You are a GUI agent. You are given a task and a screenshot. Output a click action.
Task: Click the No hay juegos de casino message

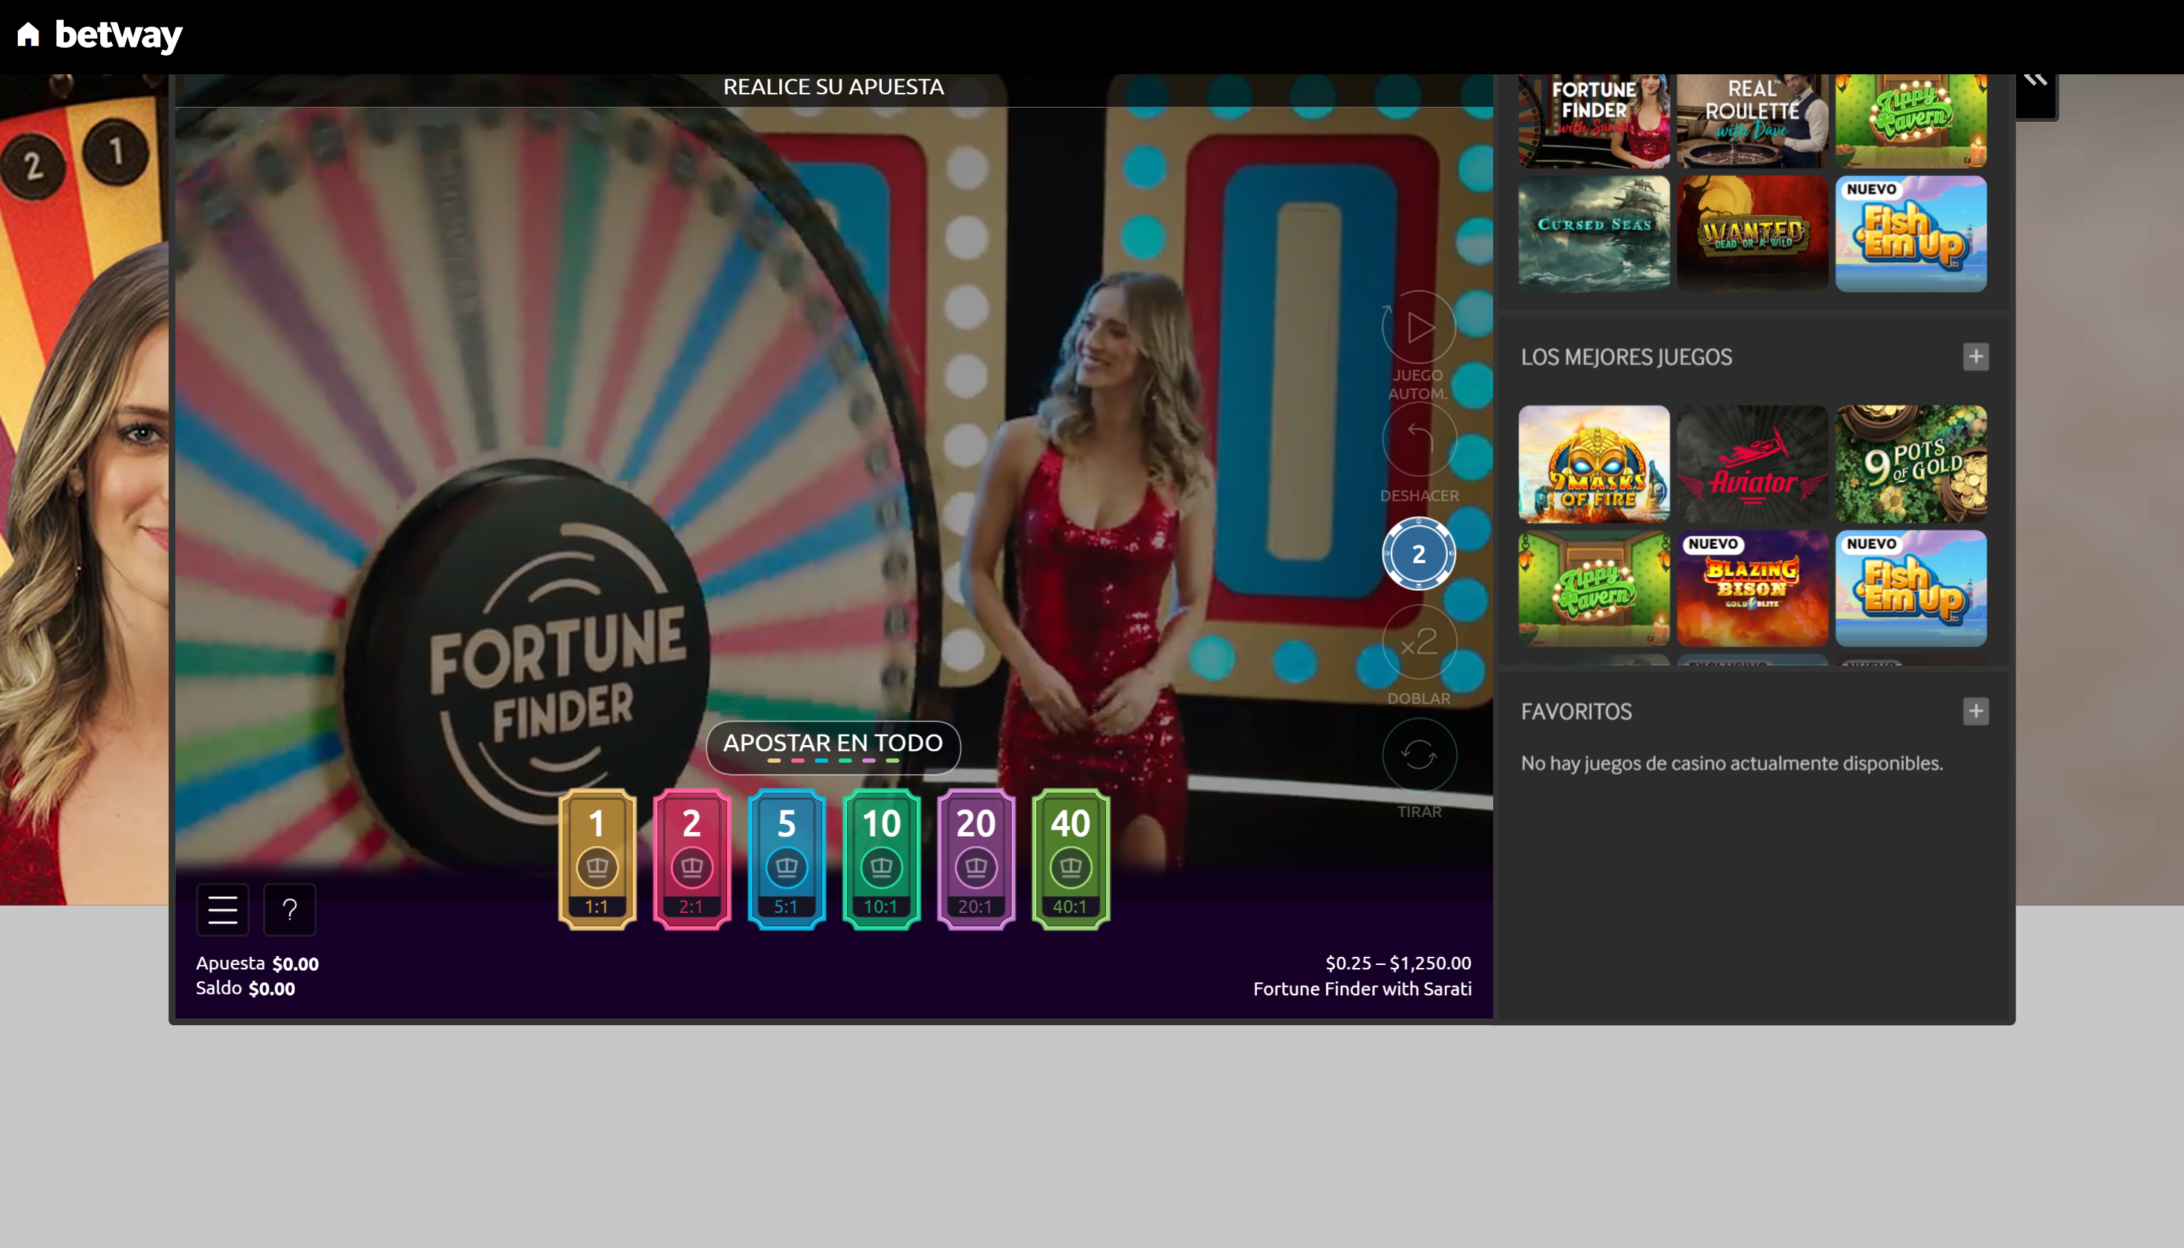1732,763
